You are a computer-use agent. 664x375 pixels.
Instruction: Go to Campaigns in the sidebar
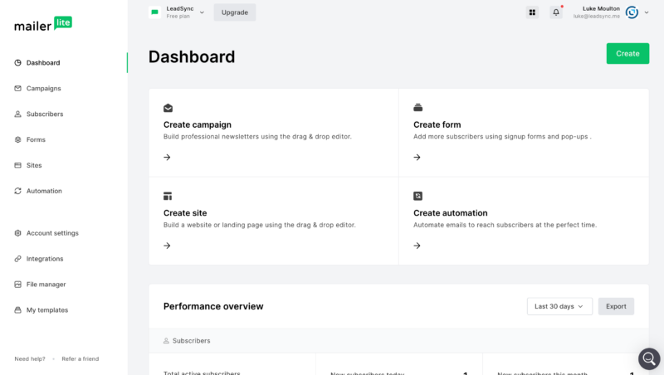(x=43, y=88)
